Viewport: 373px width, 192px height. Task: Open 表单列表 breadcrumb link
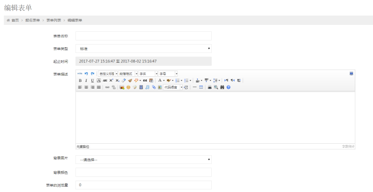(54, 20)
